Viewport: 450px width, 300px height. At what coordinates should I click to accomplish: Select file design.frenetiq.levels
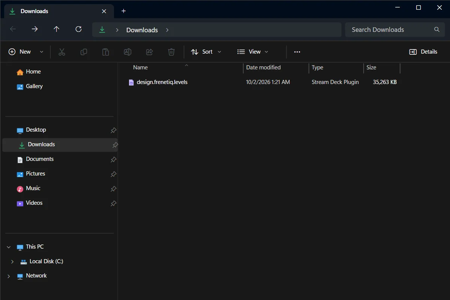click(x=162, y=82)
